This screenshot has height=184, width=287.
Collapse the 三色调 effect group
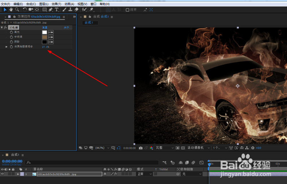pos(2,28)
